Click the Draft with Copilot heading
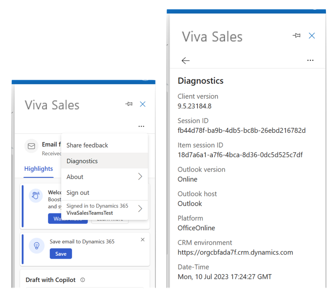 [51, 280]
